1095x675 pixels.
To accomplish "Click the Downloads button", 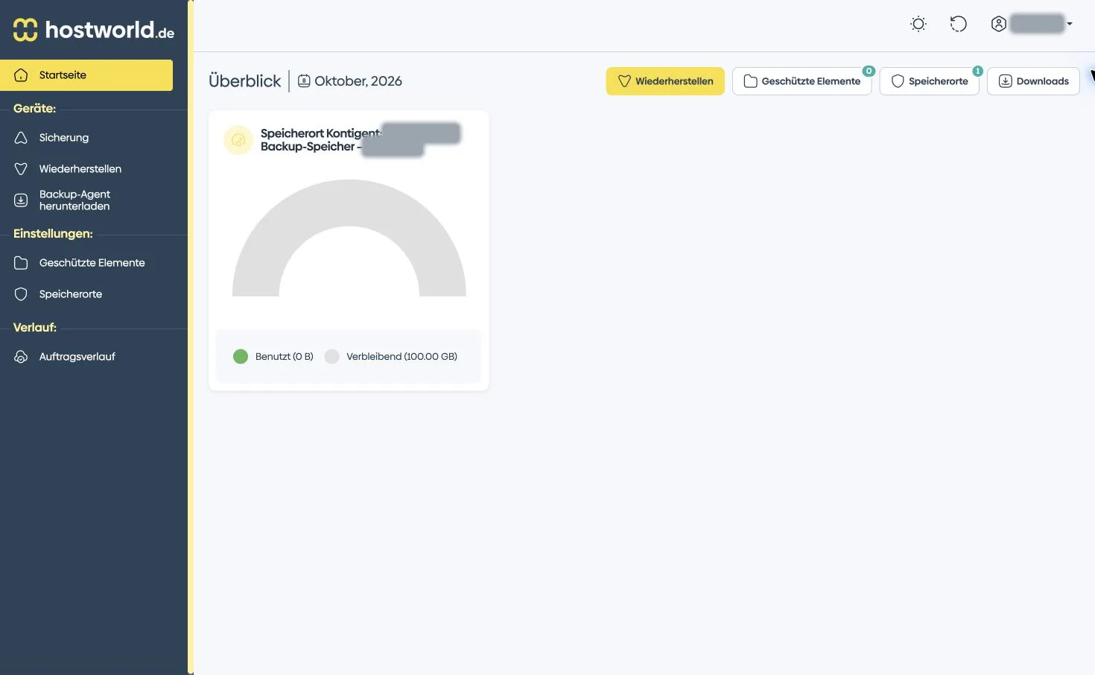I will click(x=1033, y=81).
